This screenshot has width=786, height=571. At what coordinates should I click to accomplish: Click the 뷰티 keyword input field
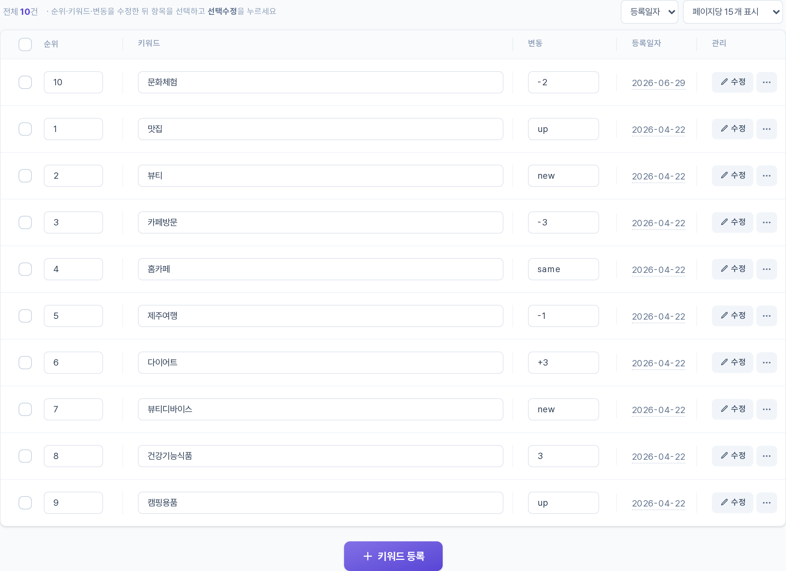320,176
